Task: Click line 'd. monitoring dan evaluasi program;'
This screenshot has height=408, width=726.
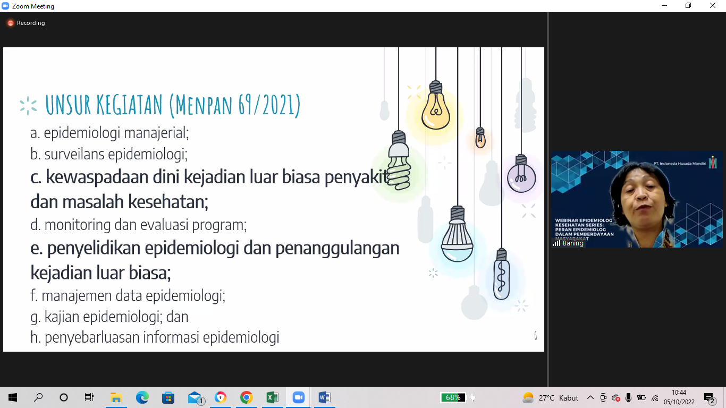Action: [x=139, y=225]
